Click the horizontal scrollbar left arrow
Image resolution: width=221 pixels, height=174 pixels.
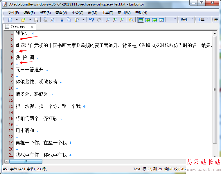[x=6, y=161]
